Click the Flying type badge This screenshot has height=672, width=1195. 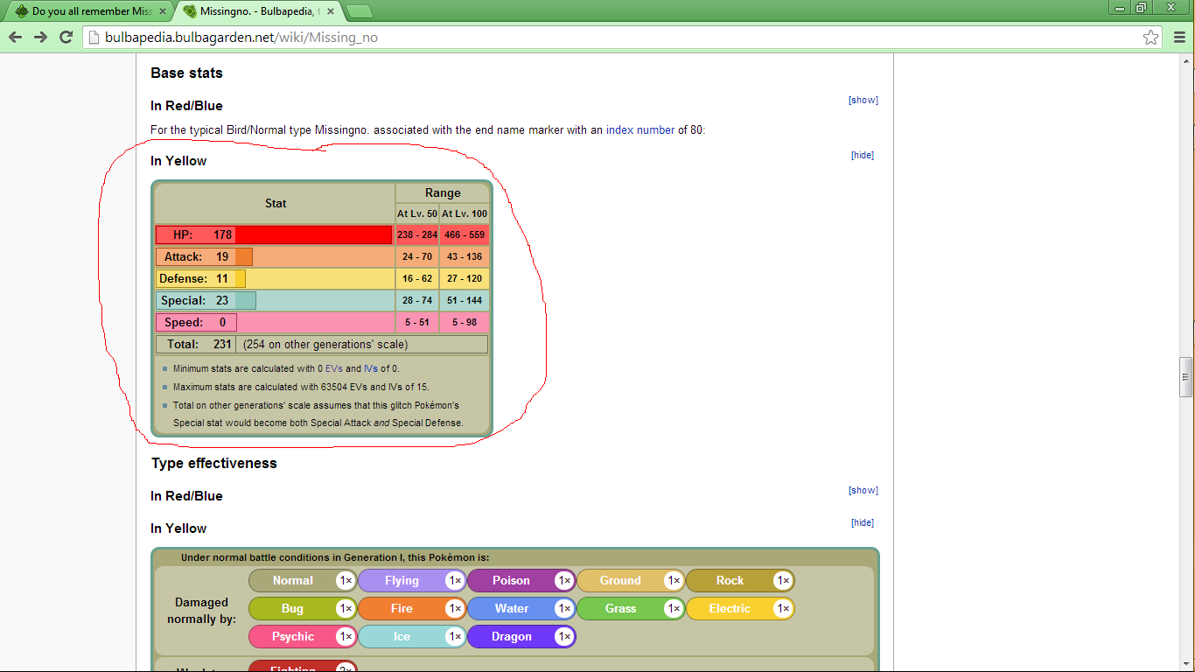pyautogui.click(x=412, y=580)
